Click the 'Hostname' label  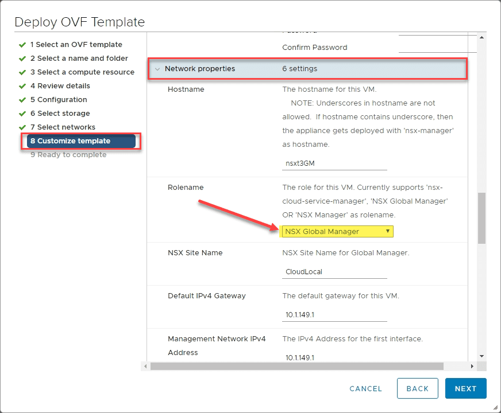[x=186, y=89]
